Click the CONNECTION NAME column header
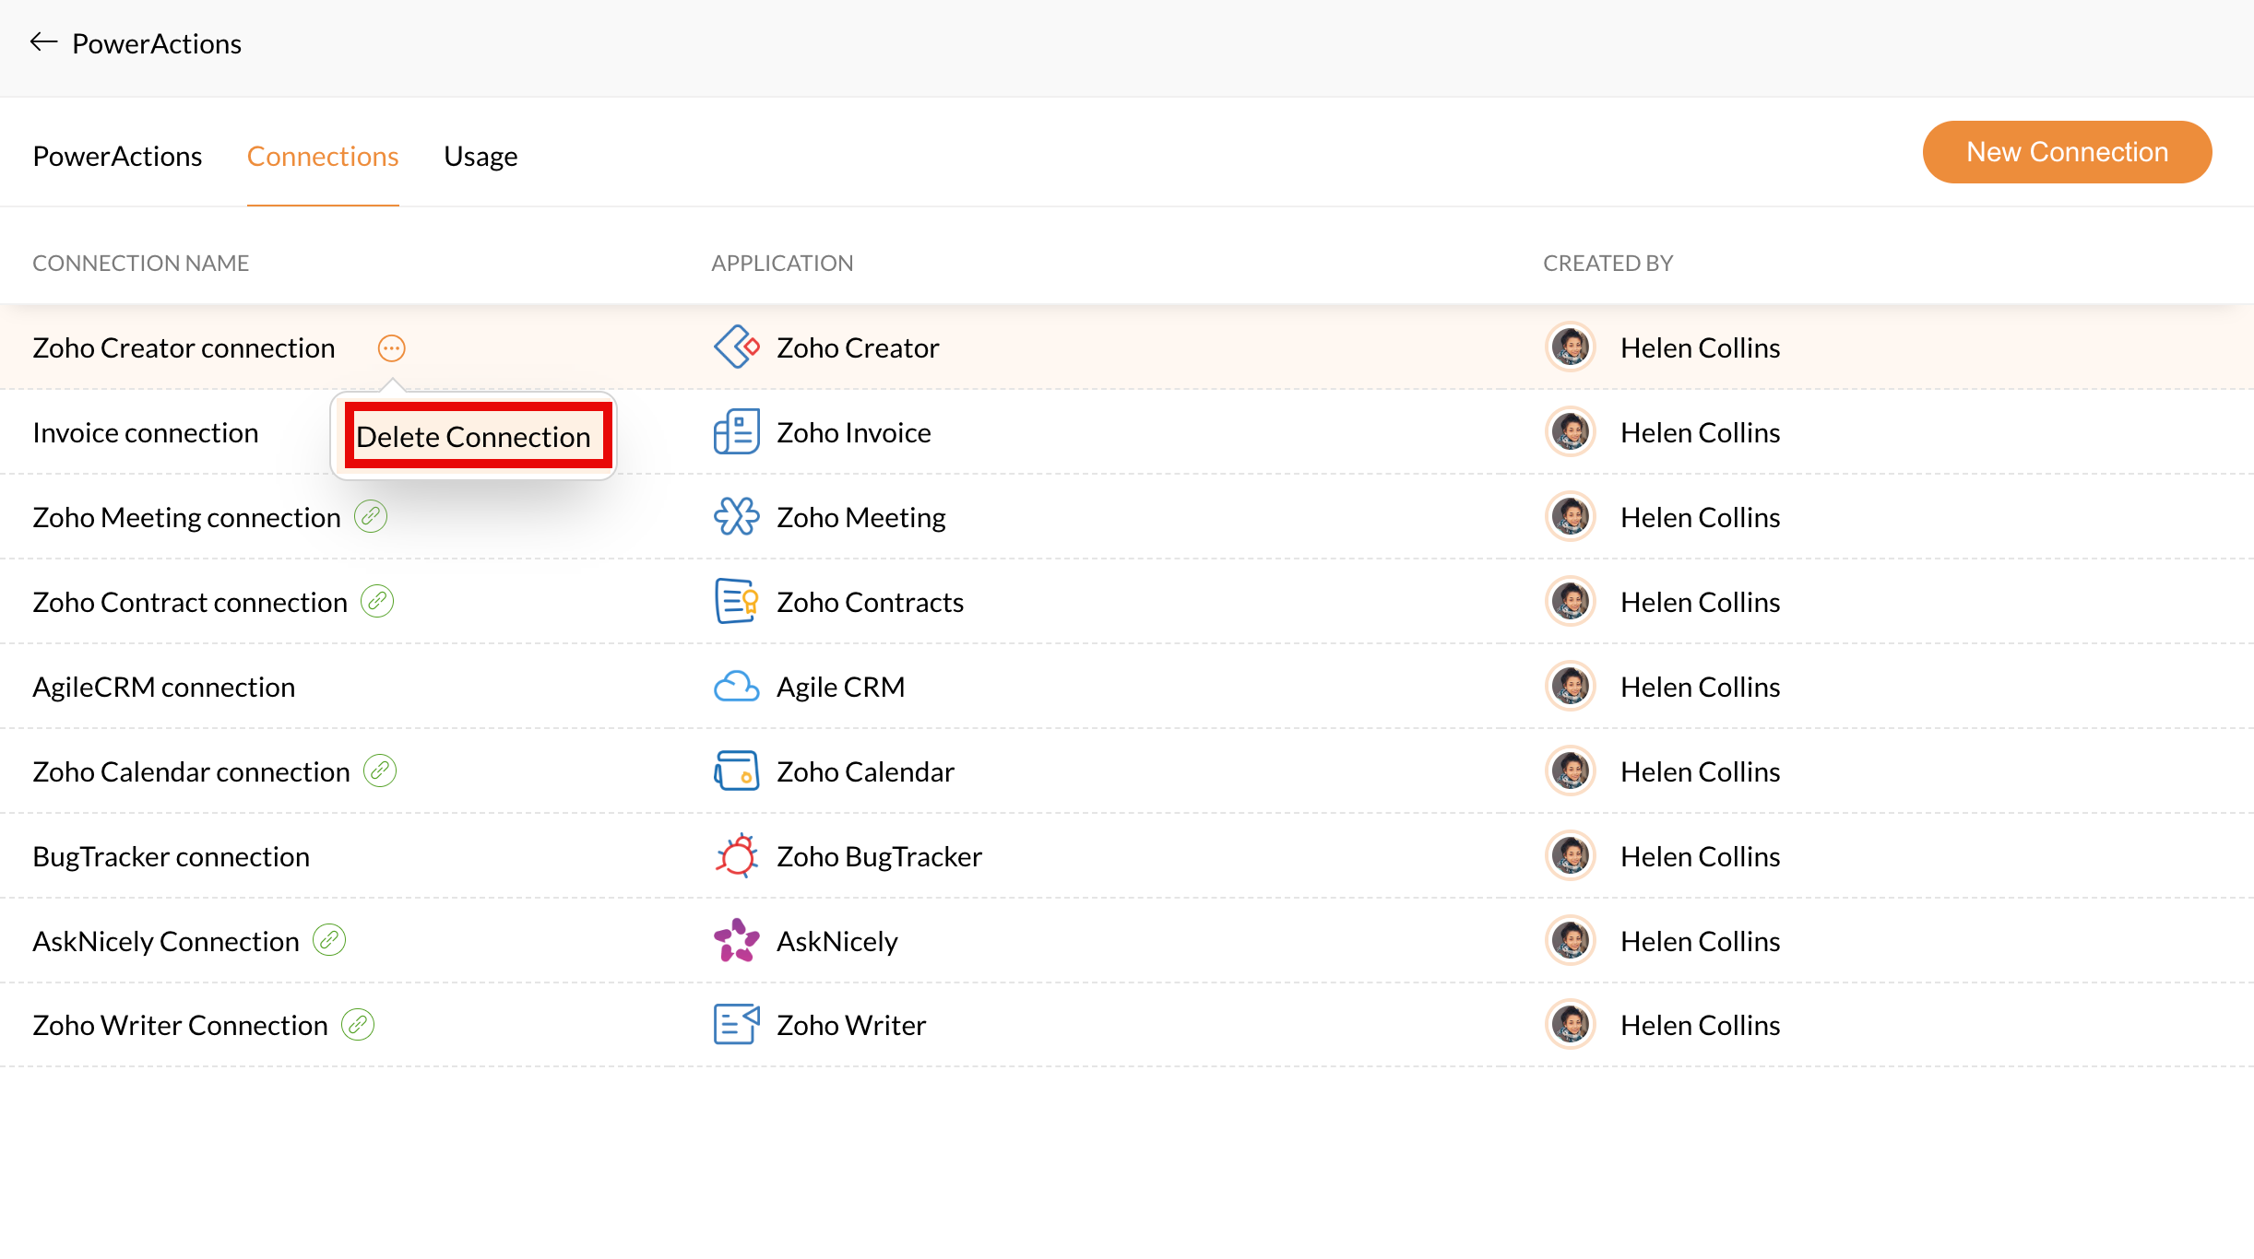Screen dimensions: 2254x1259 click(141, 263)
